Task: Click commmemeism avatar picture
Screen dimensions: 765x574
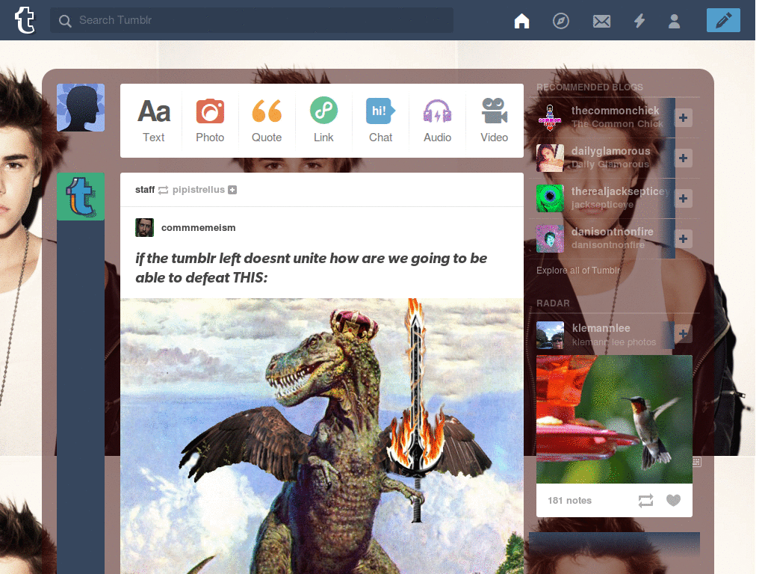Action: tap(144, 227)
